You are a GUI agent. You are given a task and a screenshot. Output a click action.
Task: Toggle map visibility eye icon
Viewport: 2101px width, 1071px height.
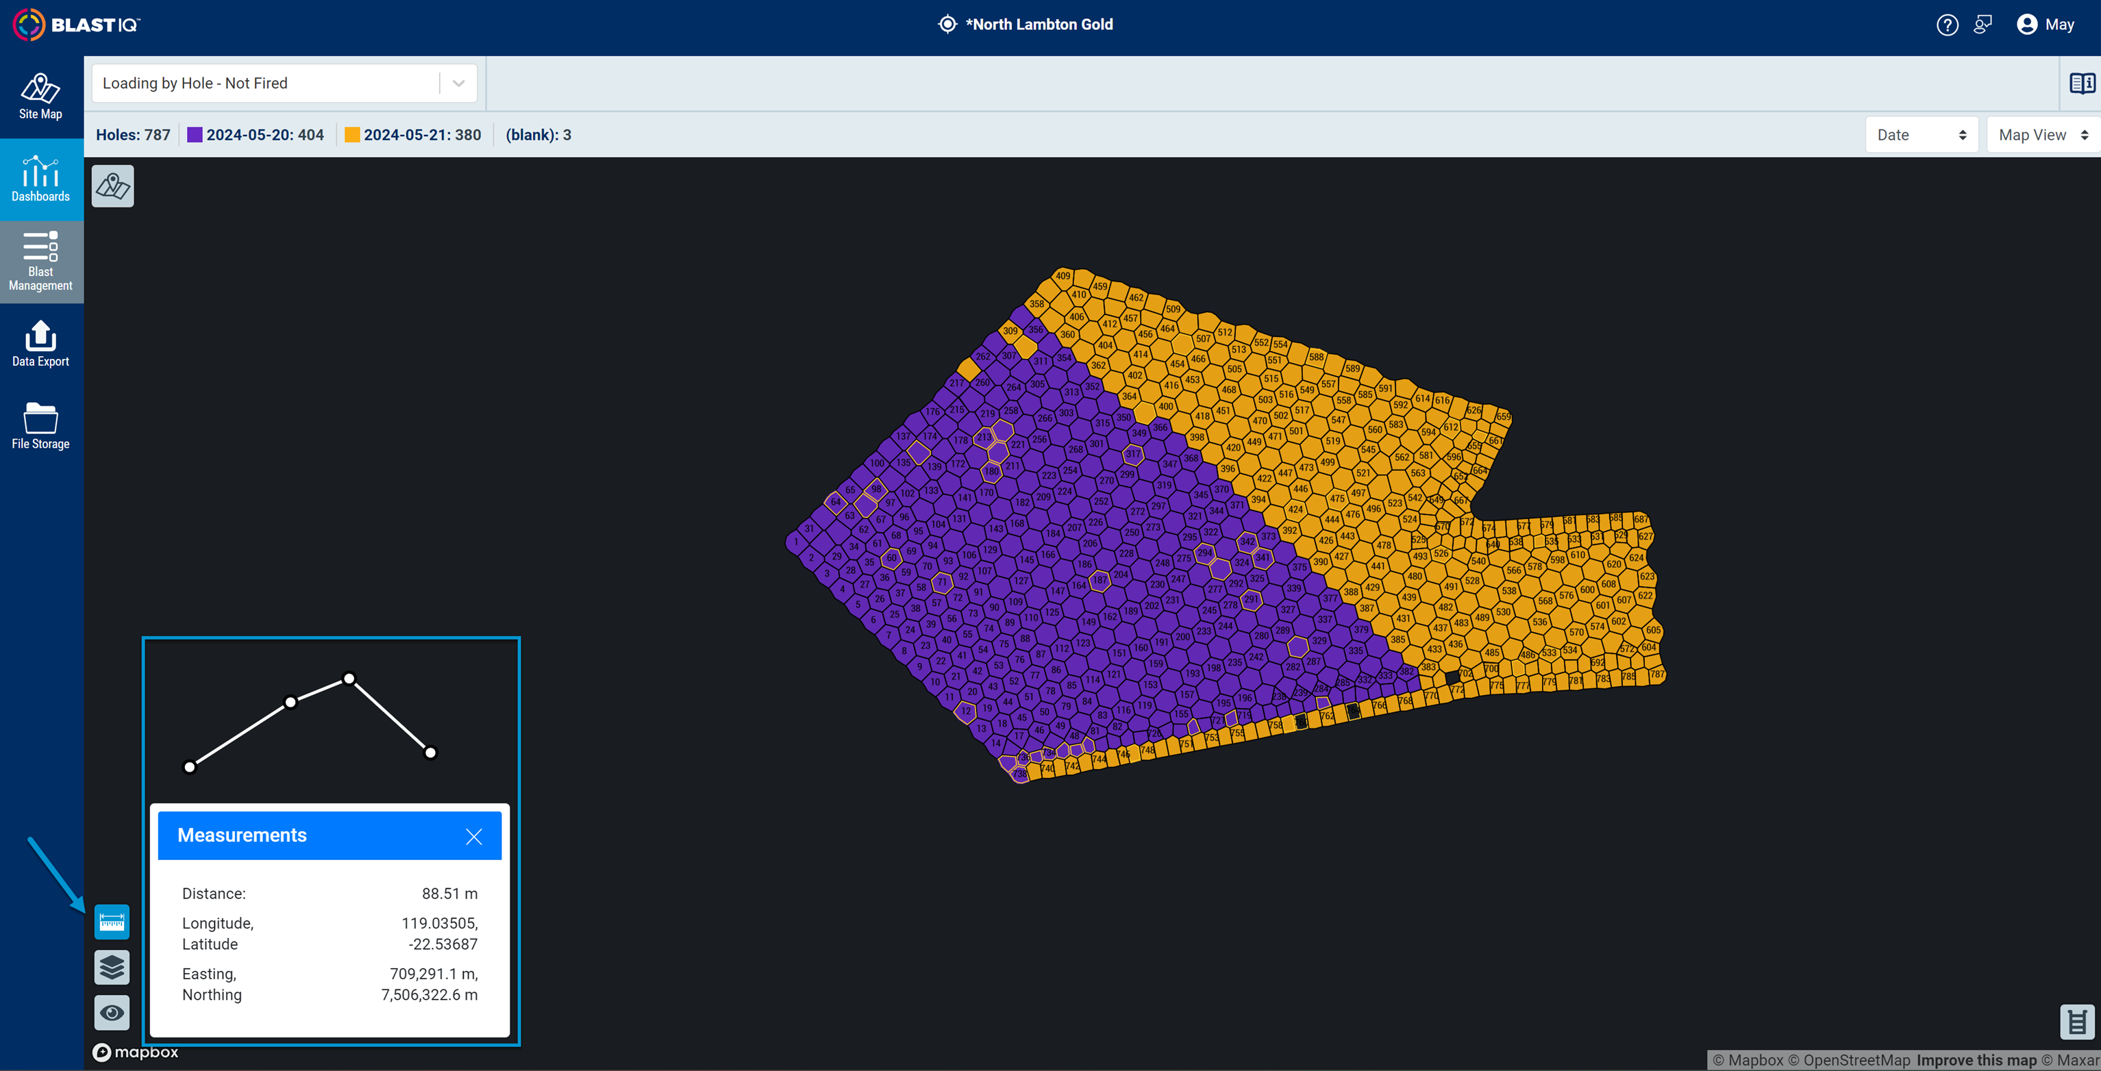pyautogui.click(x=112, y=1012)
